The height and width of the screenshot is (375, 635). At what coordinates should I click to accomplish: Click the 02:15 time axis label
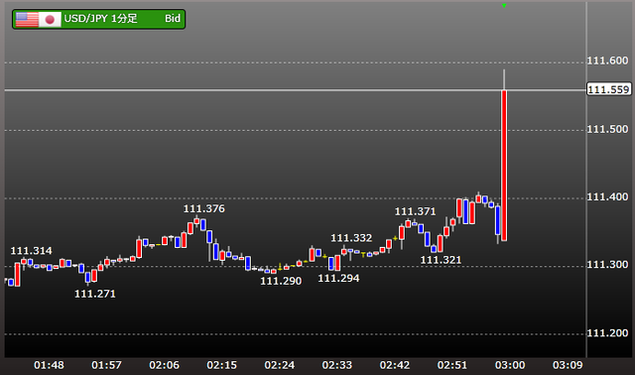[x=222, y=365]
